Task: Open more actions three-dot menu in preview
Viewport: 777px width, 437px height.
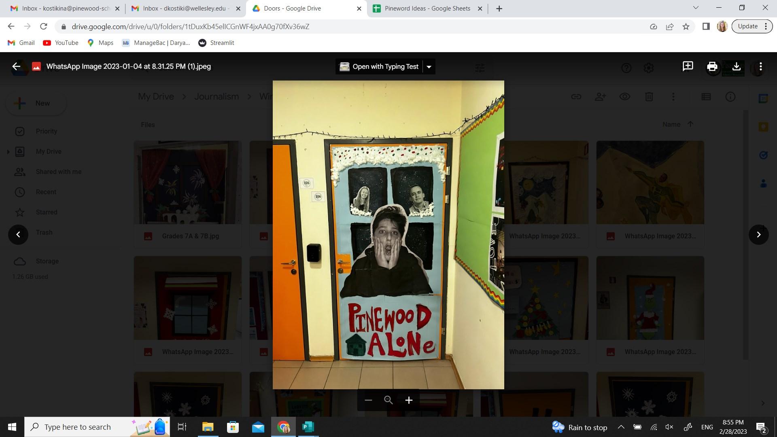Action: 760,66
